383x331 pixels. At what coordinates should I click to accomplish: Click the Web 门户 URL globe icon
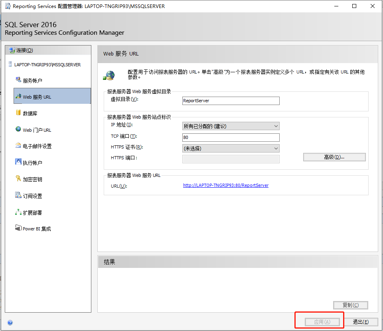coord(18,129)
